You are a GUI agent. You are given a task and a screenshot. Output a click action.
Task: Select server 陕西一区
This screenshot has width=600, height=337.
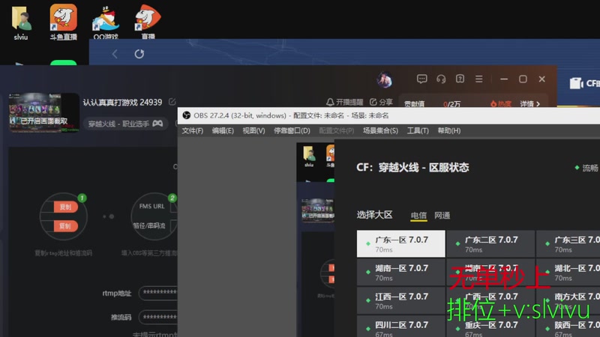568,327
